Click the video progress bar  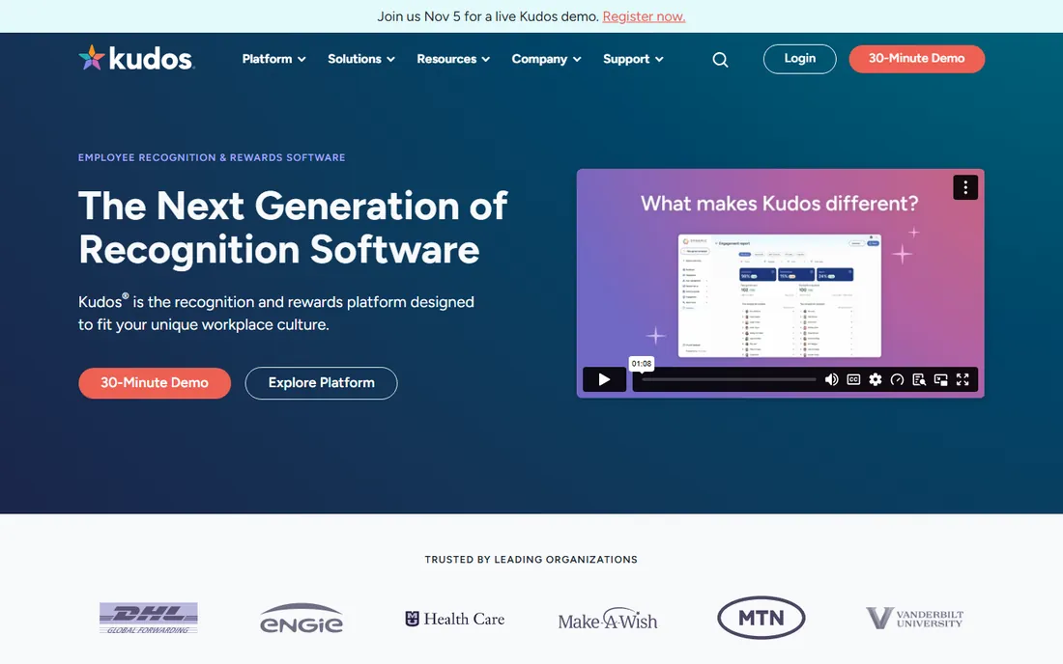tap(729, 379)
